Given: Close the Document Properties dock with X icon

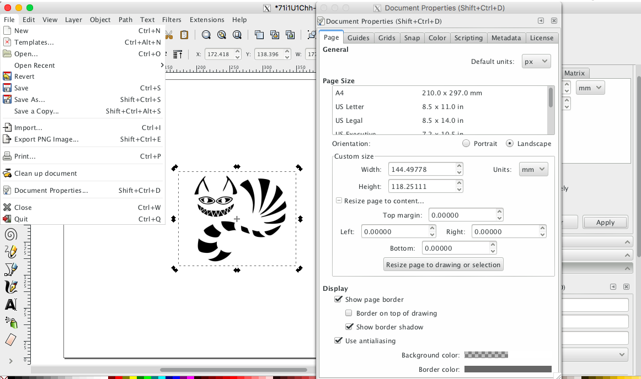Looking at the screenshot, I should point(554,21).
